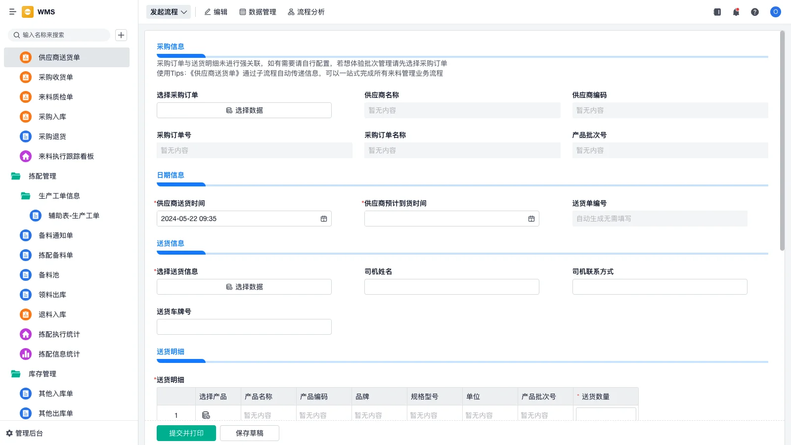
Task: Open the document book icon in header
Action: coord(717,12)
